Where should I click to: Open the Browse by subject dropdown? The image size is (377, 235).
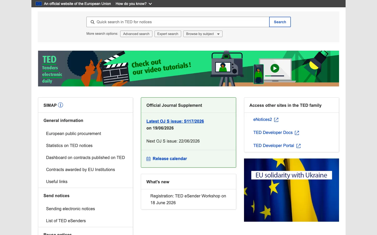(203, 34)
